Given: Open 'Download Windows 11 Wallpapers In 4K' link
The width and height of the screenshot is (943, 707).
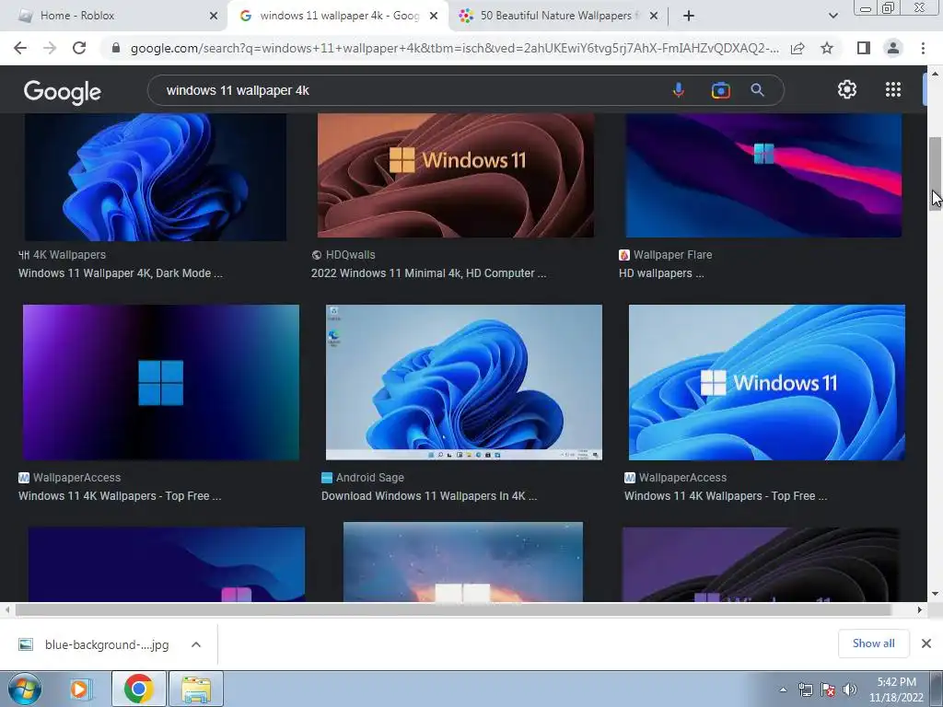Looking at the screenshot, I should [x=429, y=496].
